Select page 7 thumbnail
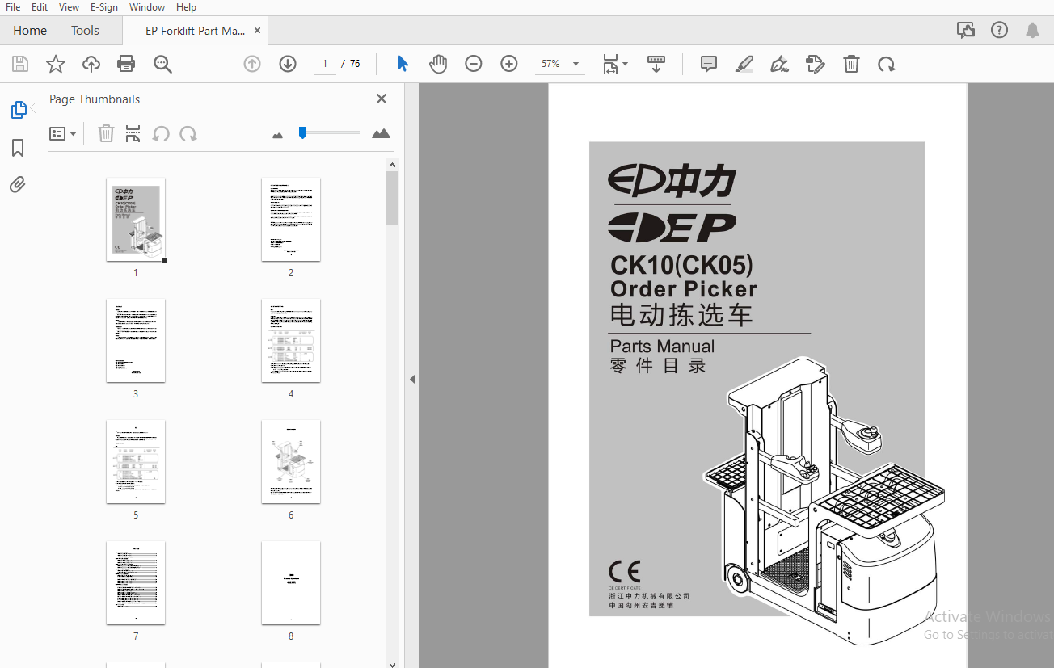 click(136, 583)
